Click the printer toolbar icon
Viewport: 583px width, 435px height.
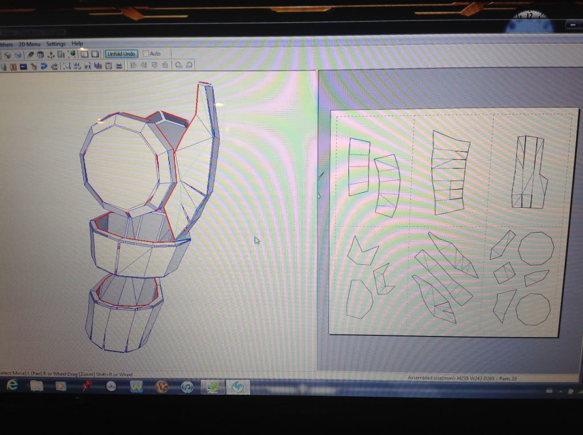point(119,65)
